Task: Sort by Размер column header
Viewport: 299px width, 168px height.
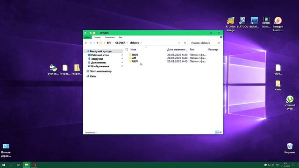Action: click(213, 49)
